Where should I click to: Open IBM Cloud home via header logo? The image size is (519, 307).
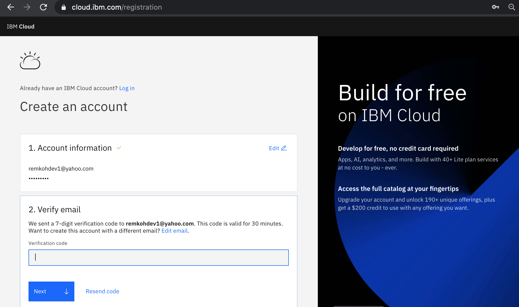(x=21, y=26)
